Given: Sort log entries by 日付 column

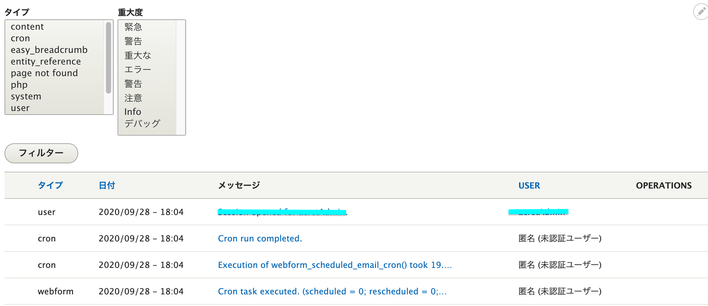Looking at the screenshot, I should (x=107, y=185).
